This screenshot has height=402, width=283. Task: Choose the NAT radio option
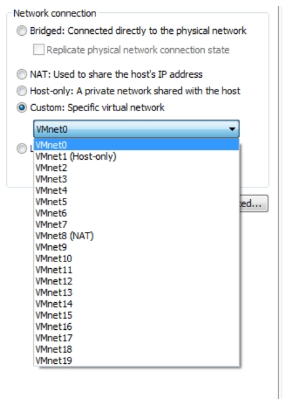22,75
